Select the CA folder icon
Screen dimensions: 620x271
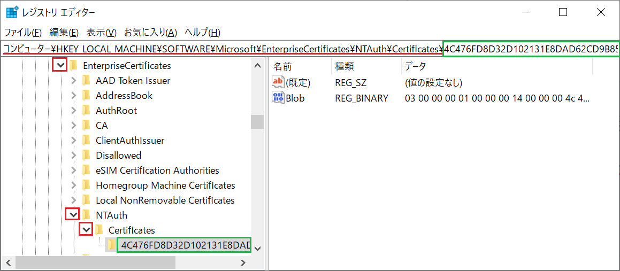(x=86, y=126)
